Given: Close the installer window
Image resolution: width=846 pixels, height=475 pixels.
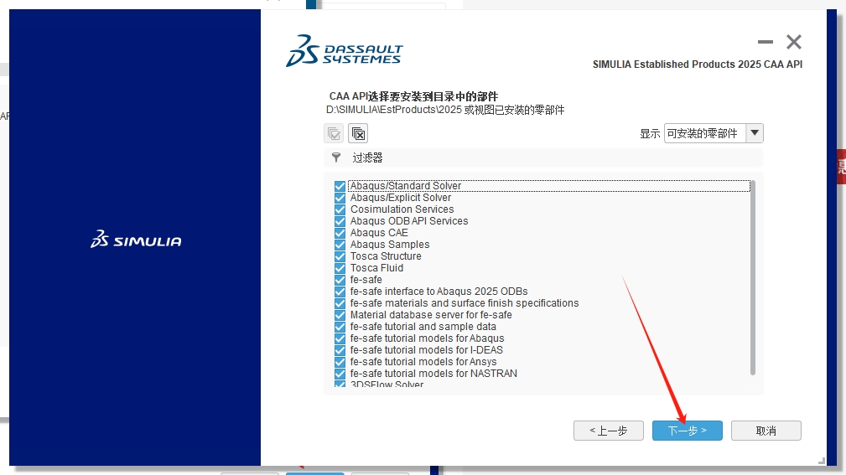Looking at the screenshot, I should [794, 42].
